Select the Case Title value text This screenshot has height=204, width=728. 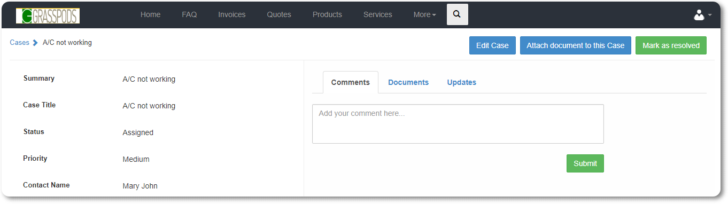pyautogui.click(x=149, y=106)
